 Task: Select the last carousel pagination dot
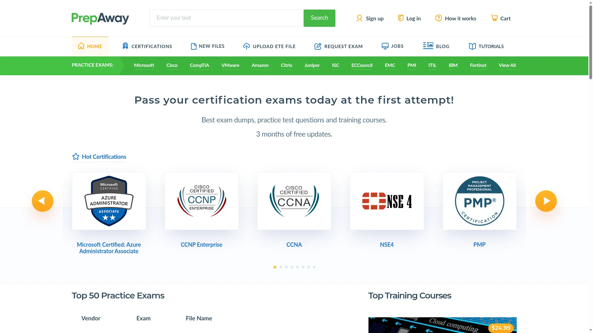tap(314, 267)
